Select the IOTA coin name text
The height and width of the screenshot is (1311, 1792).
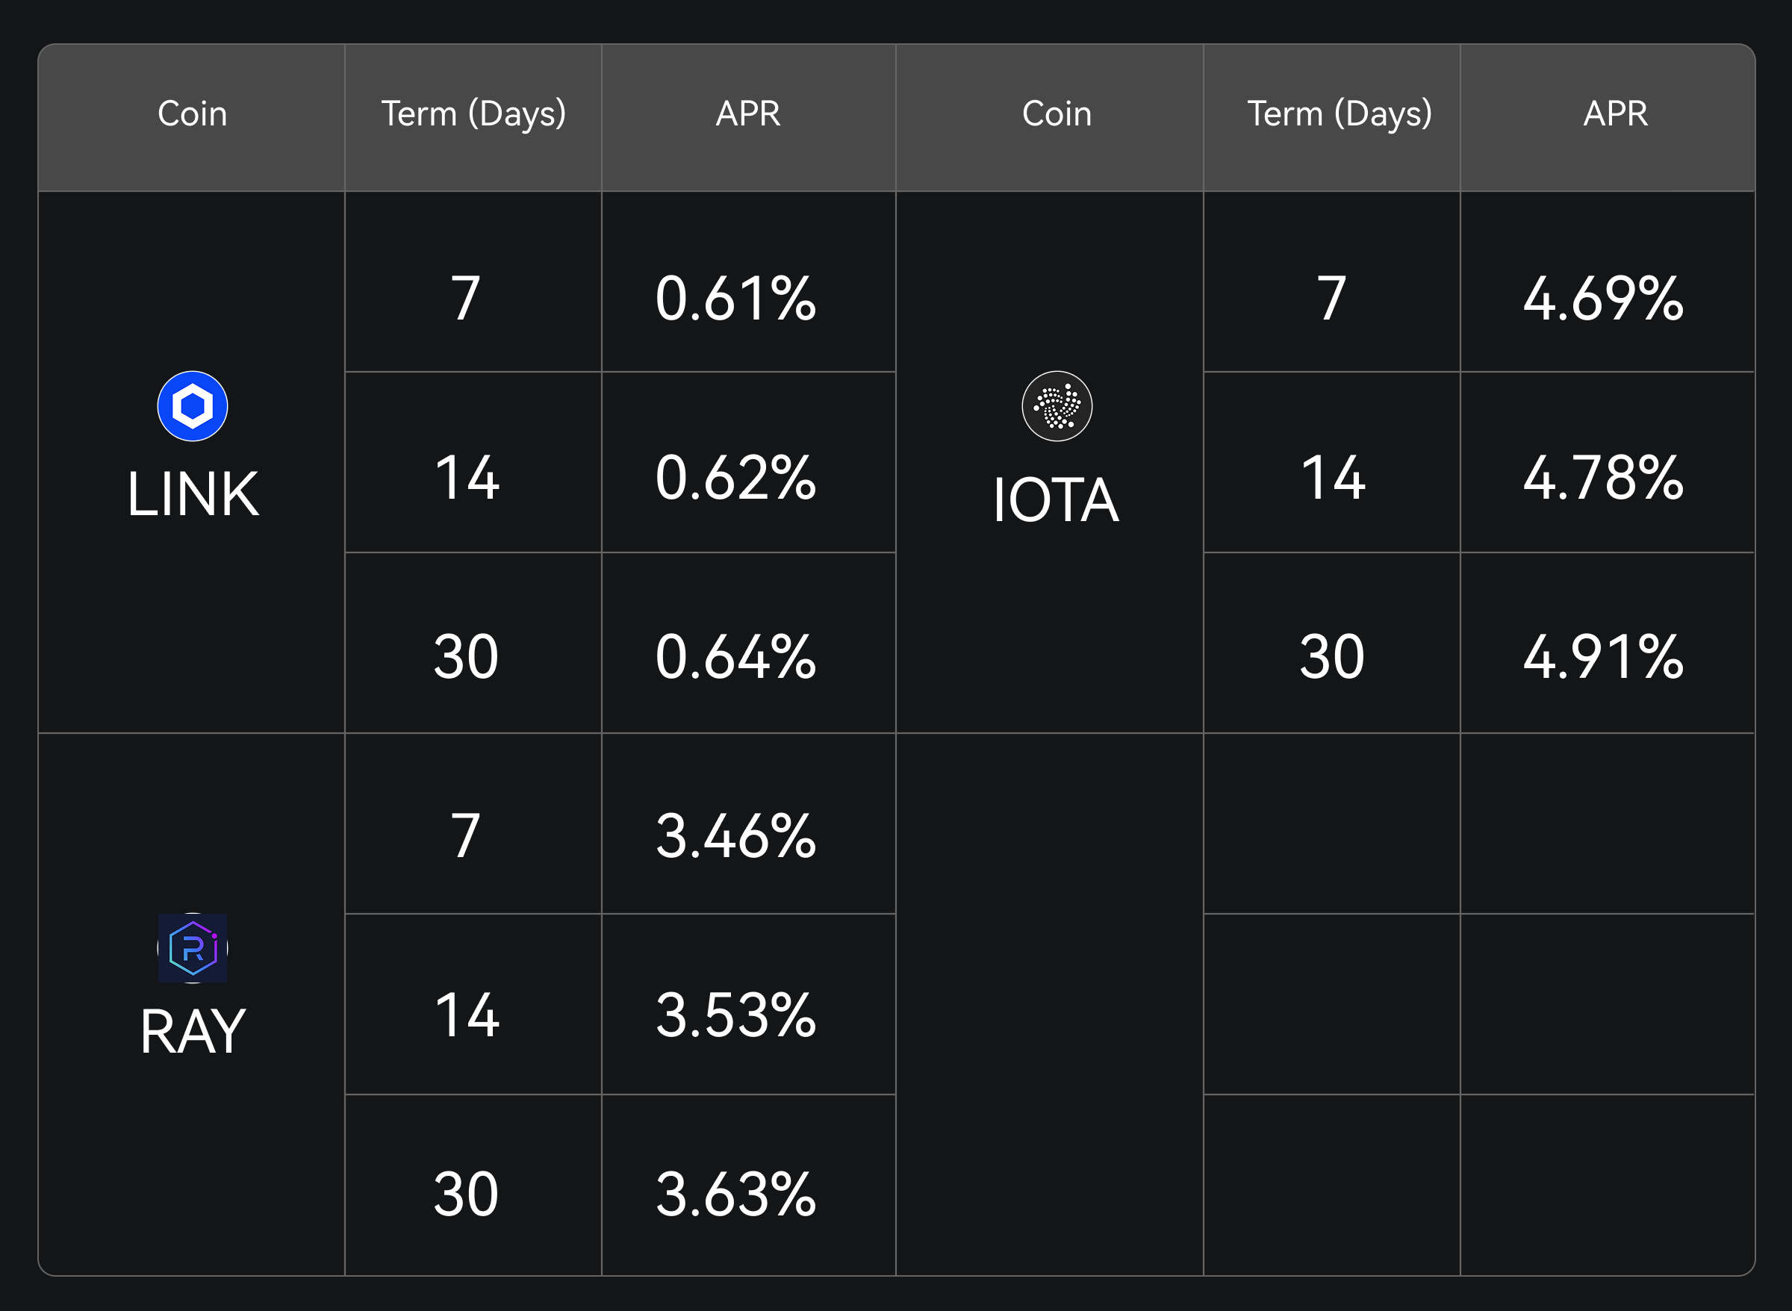(x=1057, y=499)
